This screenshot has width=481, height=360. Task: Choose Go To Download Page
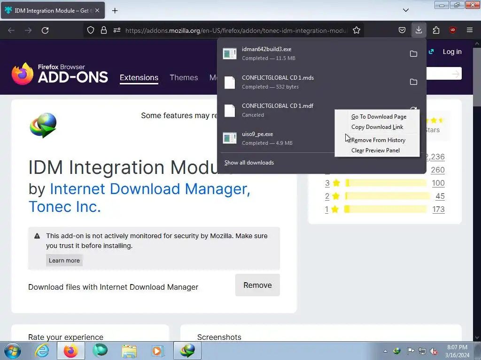(x=379, y=117)
